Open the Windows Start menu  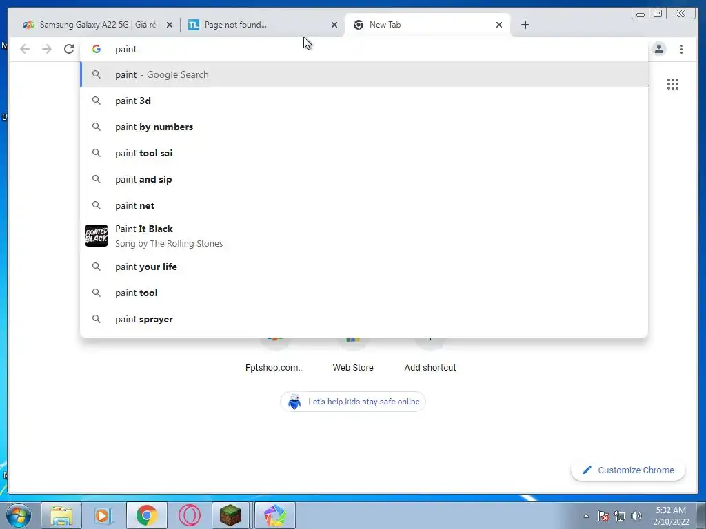(x=18, y=515)
